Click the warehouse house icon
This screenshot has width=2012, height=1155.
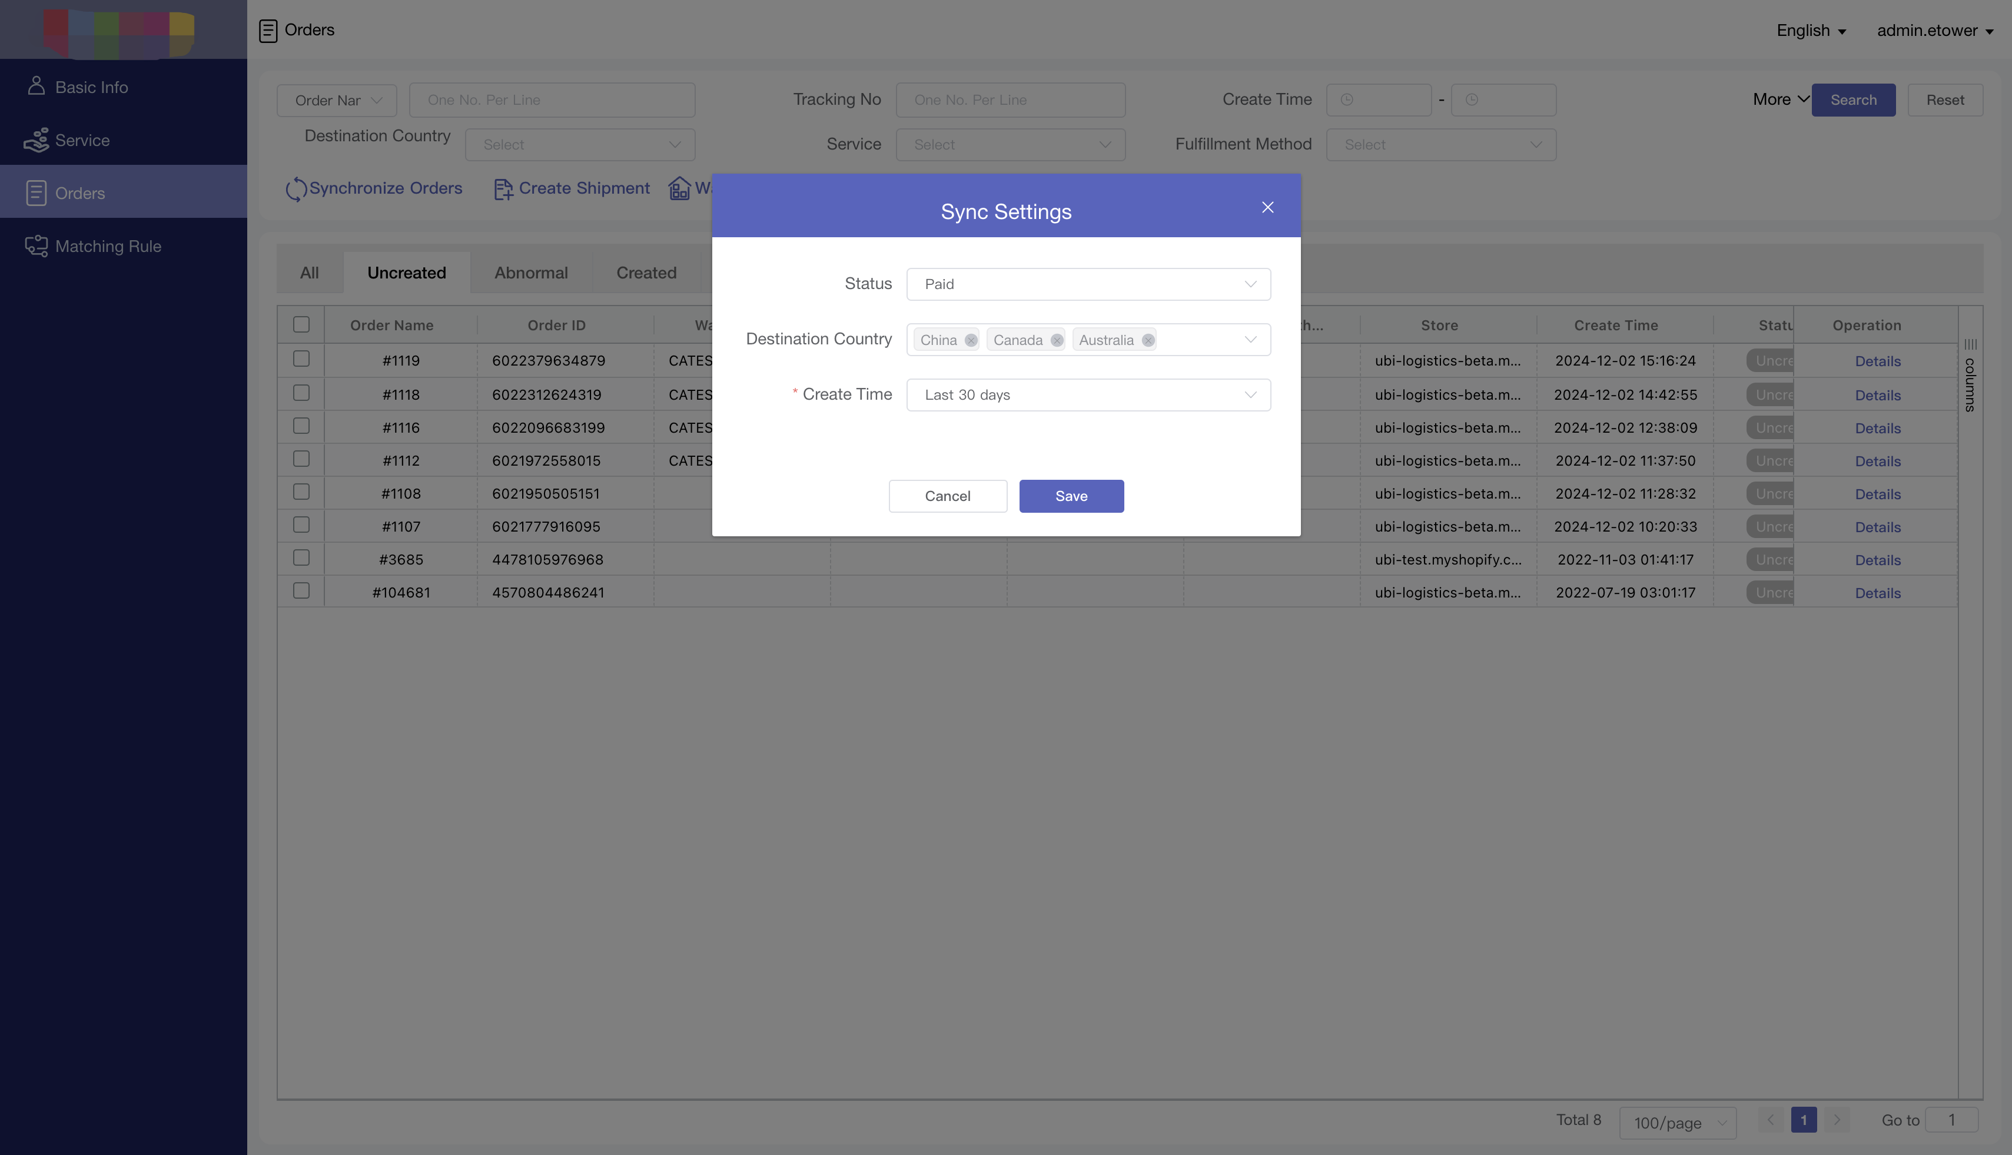click(680, 188)
